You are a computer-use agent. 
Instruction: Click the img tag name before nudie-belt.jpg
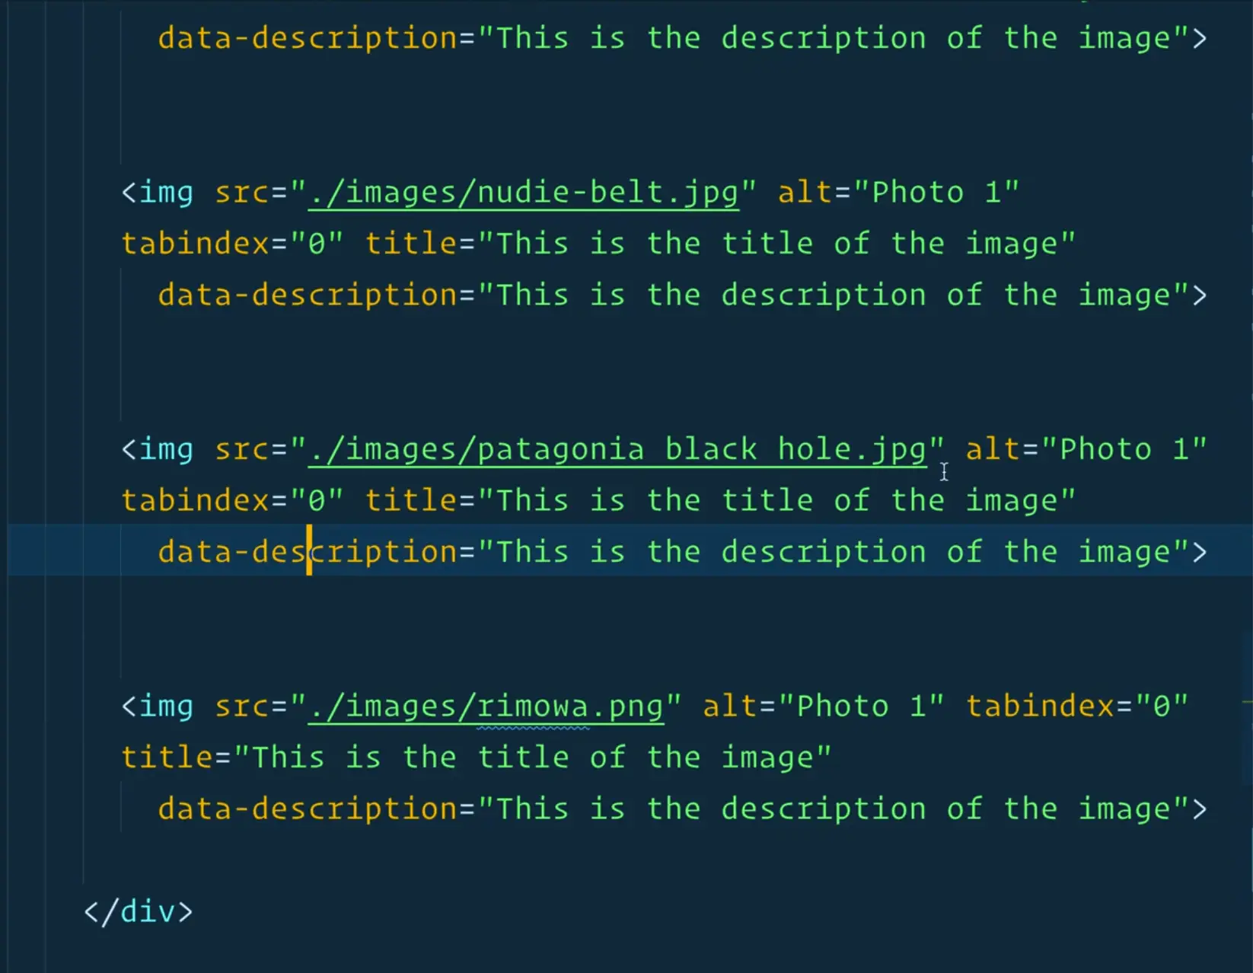[166, 193]
